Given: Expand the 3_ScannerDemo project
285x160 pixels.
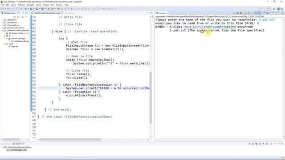Looking at the screenshot, I should coord(2,25).
